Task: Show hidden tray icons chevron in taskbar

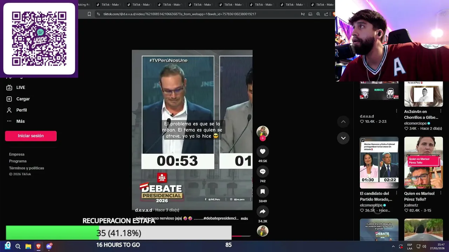Action: 393,246
